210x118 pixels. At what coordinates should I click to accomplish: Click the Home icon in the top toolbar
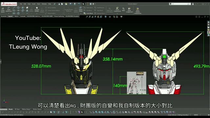(x=59, y=4)
